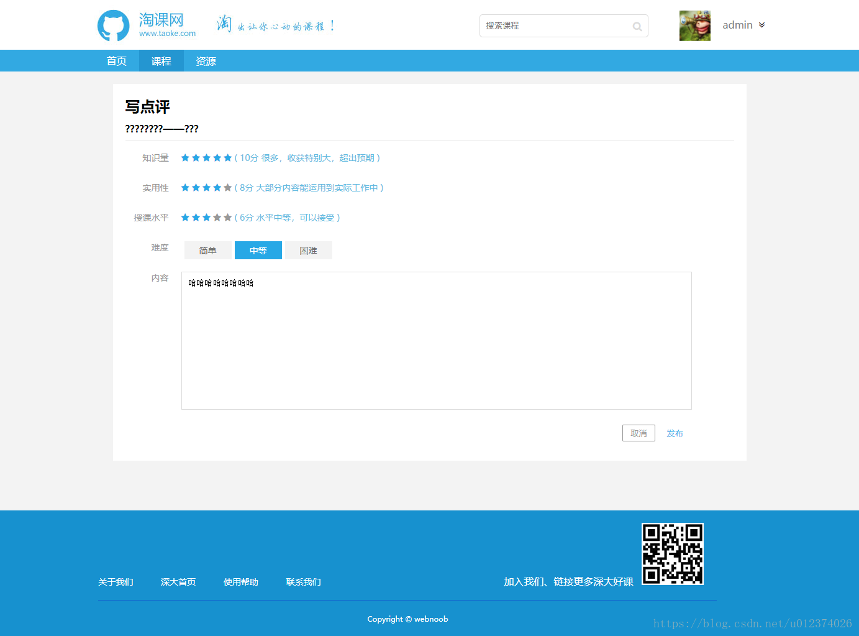Select first star in 实用性 rating
Screen dimensions: 859x636
[185, 188]
